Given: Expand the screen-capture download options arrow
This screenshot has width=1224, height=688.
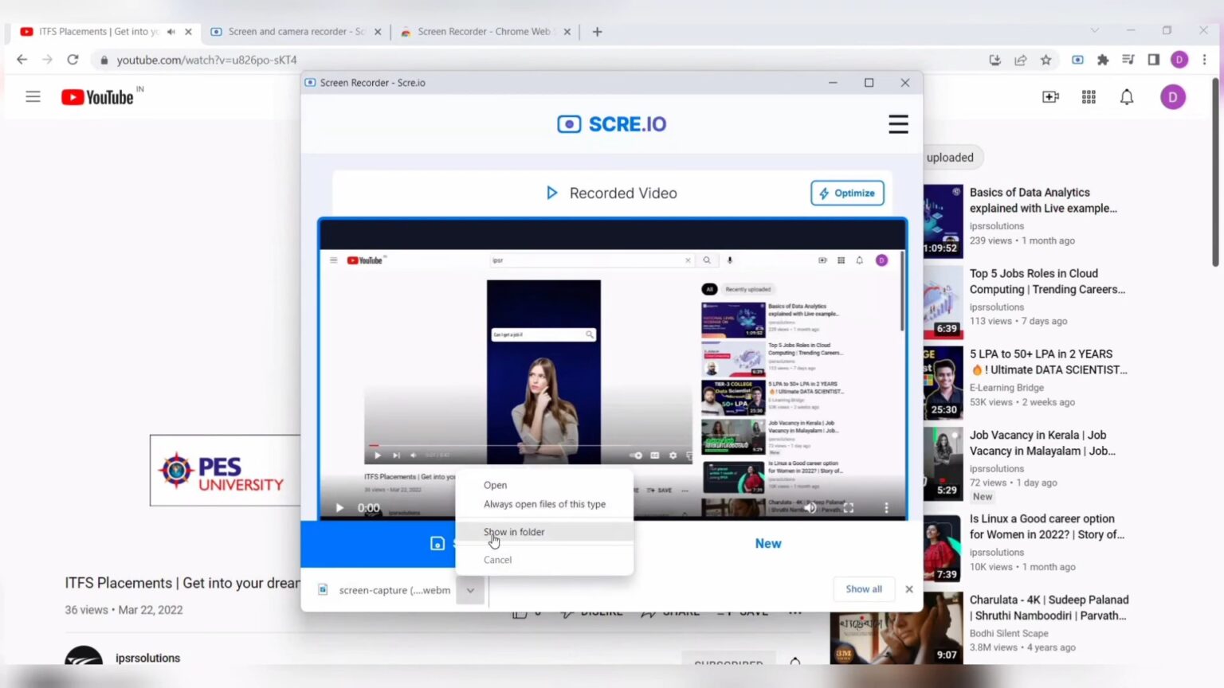Looking at the screenshot, I should point(470,590).
